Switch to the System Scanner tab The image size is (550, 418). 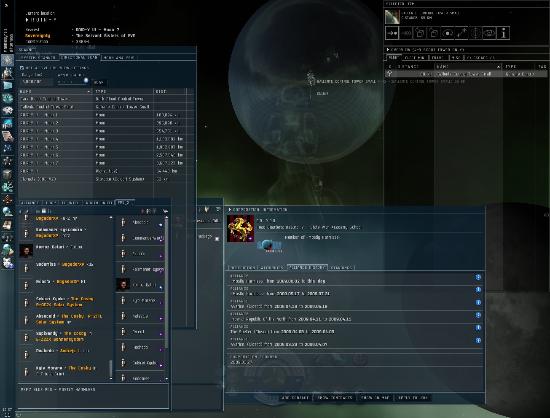[x=38, y=58]
